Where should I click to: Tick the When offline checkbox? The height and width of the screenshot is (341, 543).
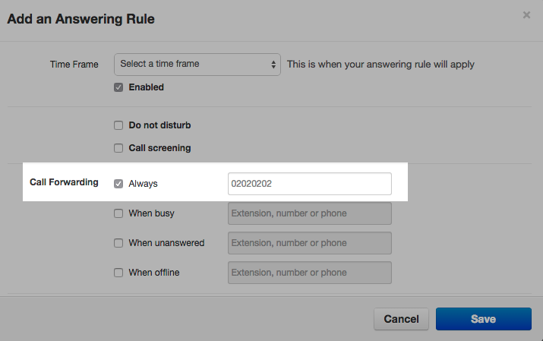(118, 273)
